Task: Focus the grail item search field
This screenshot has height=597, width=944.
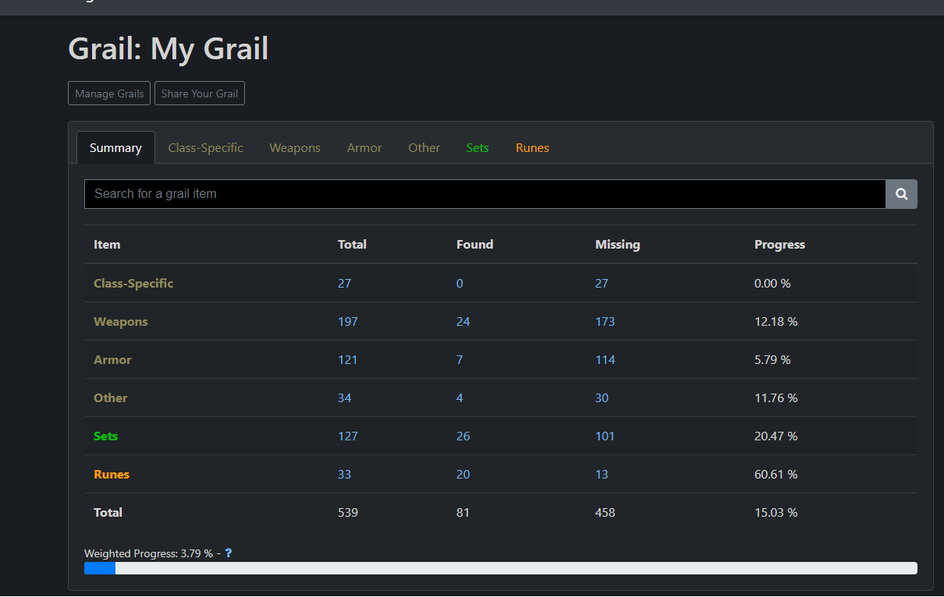Action: pyautogui.click(x=484, y=194)
